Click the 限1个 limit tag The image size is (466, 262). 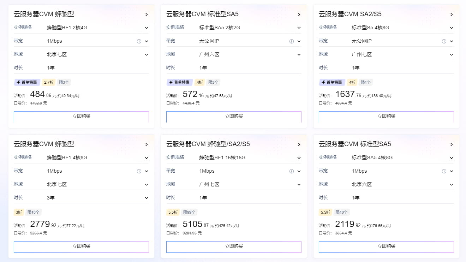tap(366, 82)
